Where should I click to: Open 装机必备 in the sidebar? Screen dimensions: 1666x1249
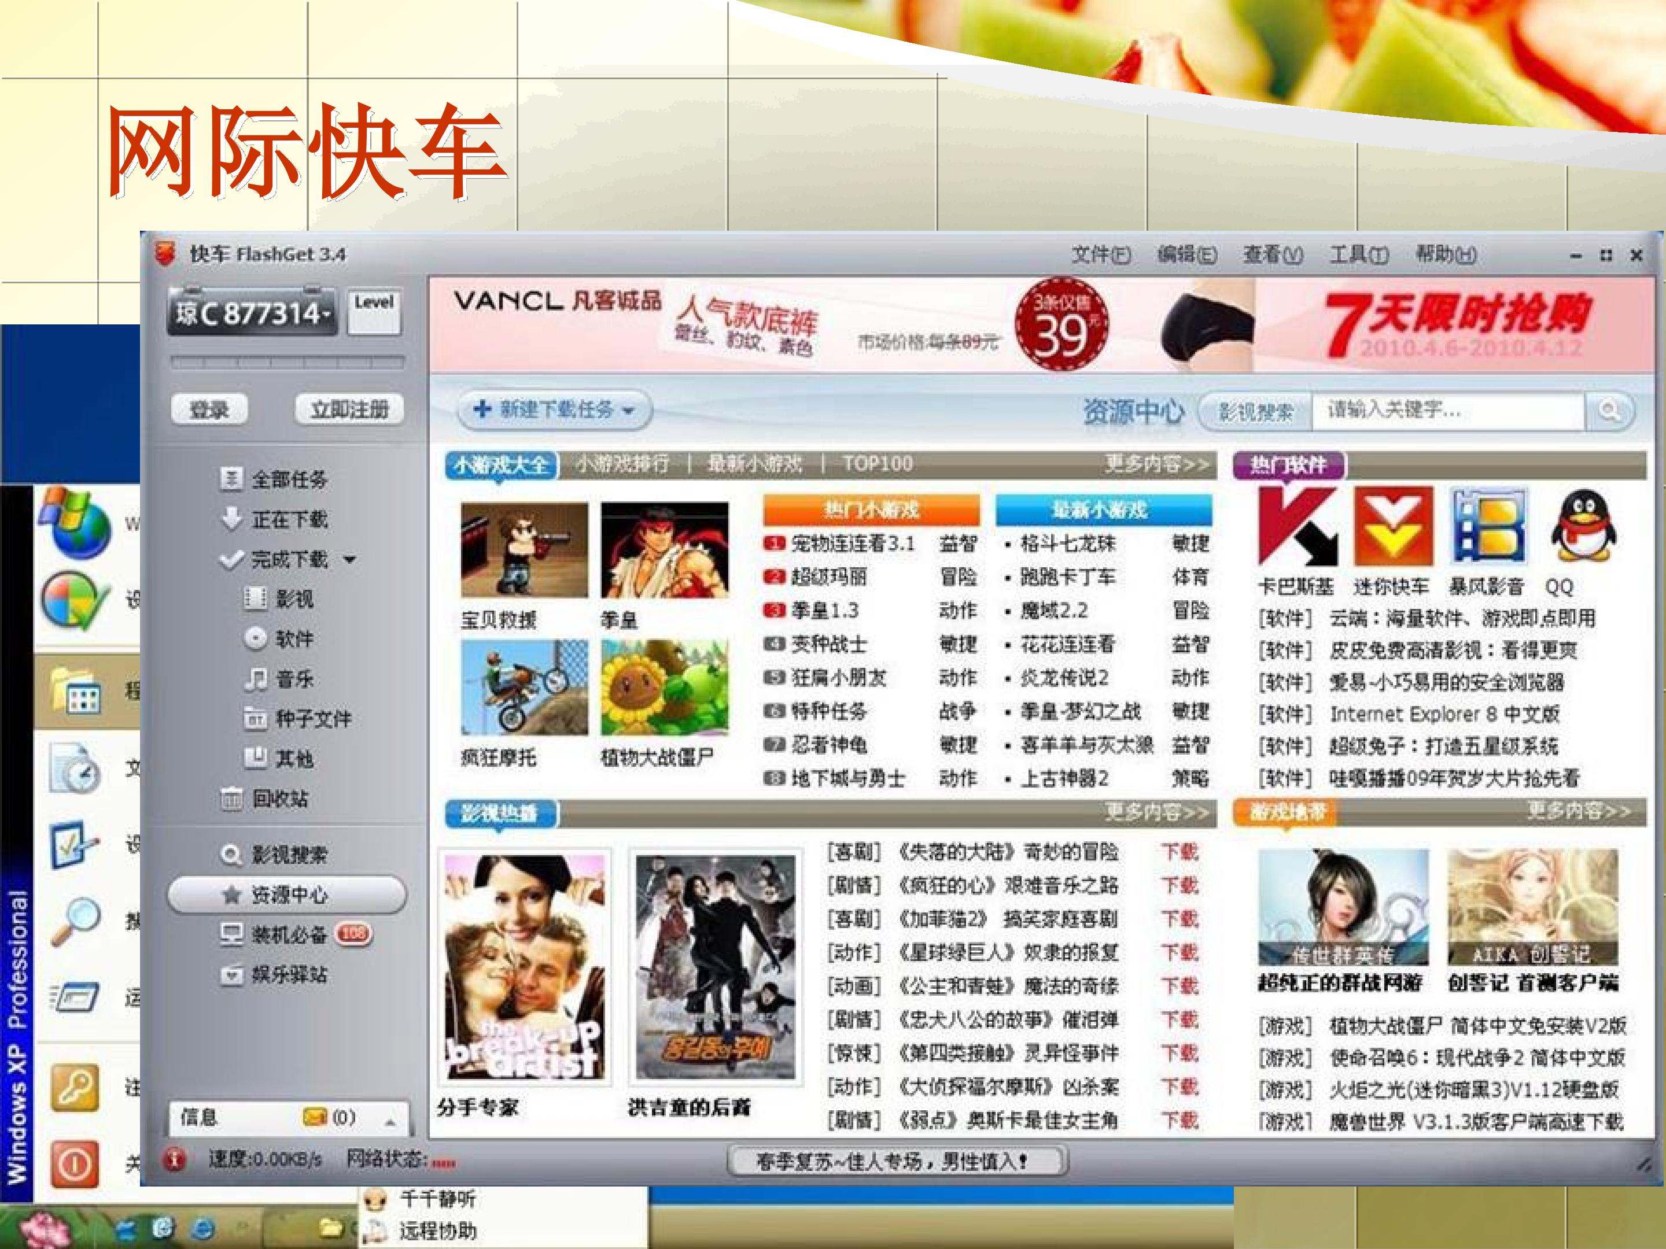(296, 934)
